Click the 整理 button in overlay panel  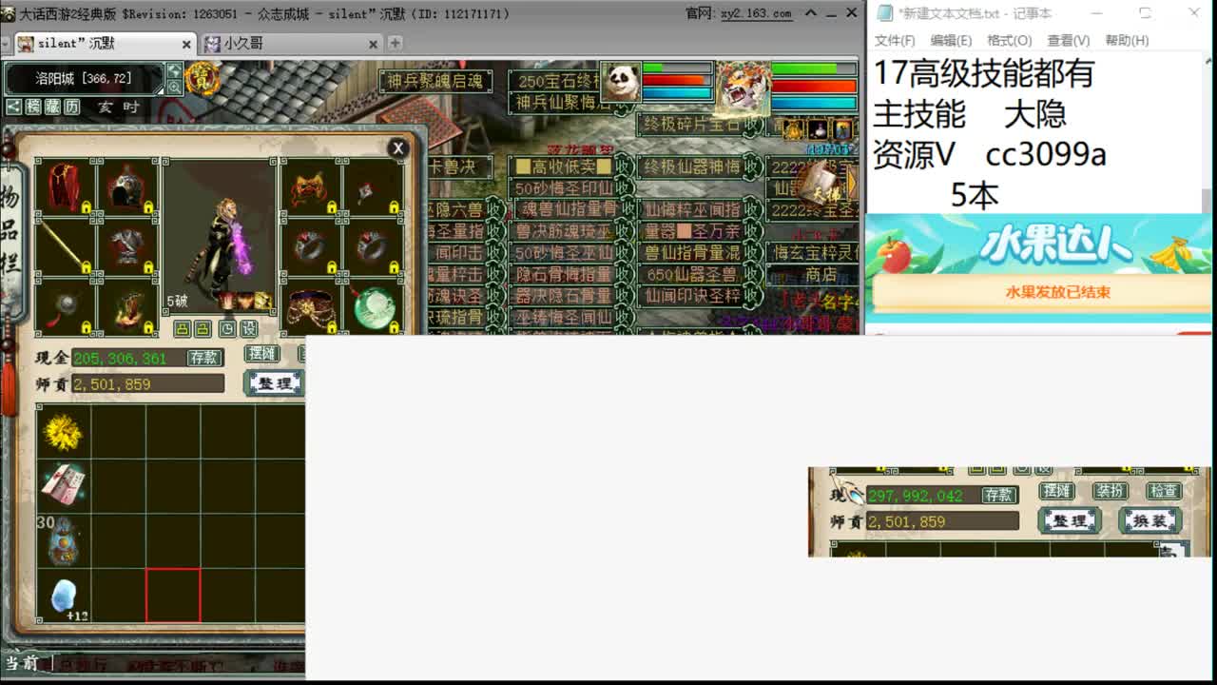click(x=1070, y=520)
